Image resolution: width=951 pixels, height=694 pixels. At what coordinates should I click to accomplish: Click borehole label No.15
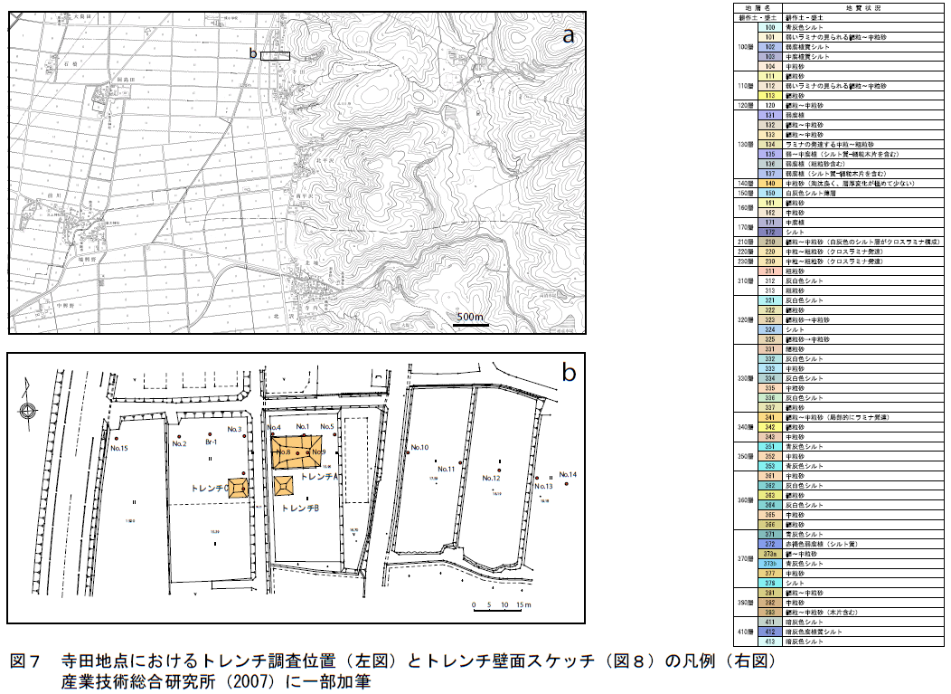[x=119, y=448]
